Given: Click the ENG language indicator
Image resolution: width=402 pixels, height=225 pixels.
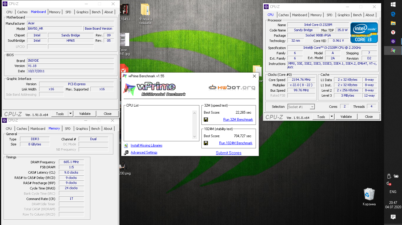Looking at the screenshot, I should (393, 192).
